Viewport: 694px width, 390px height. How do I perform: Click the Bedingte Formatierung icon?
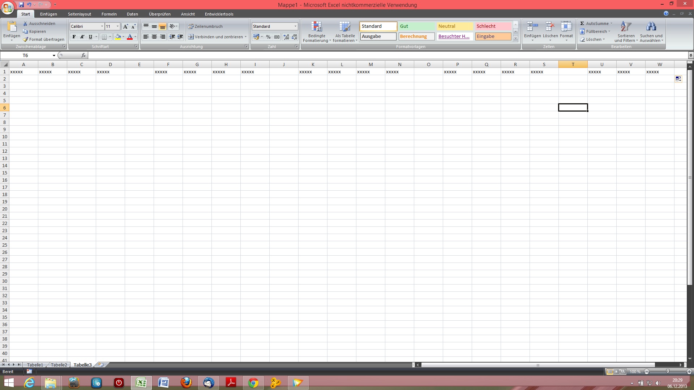tap(317, 27)
